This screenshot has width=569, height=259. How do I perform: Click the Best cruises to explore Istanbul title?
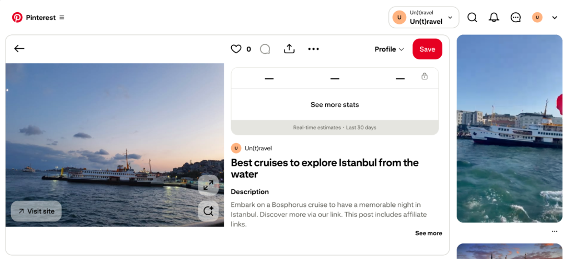pos(325,169)
